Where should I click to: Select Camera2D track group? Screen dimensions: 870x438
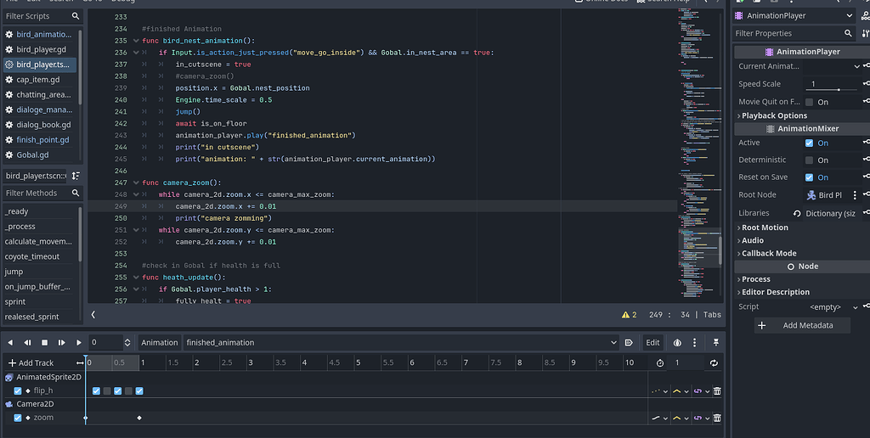pos(30,404)
